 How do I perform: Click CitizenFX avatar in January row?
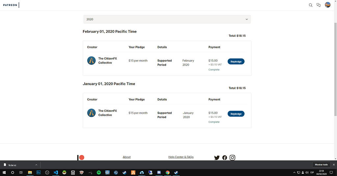[x=91, y=113]
